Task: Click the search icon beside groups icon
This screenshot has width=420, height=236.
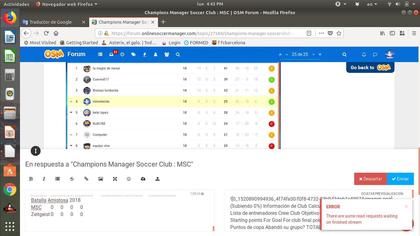Action: pyautogui.click(x=178, y=54)
